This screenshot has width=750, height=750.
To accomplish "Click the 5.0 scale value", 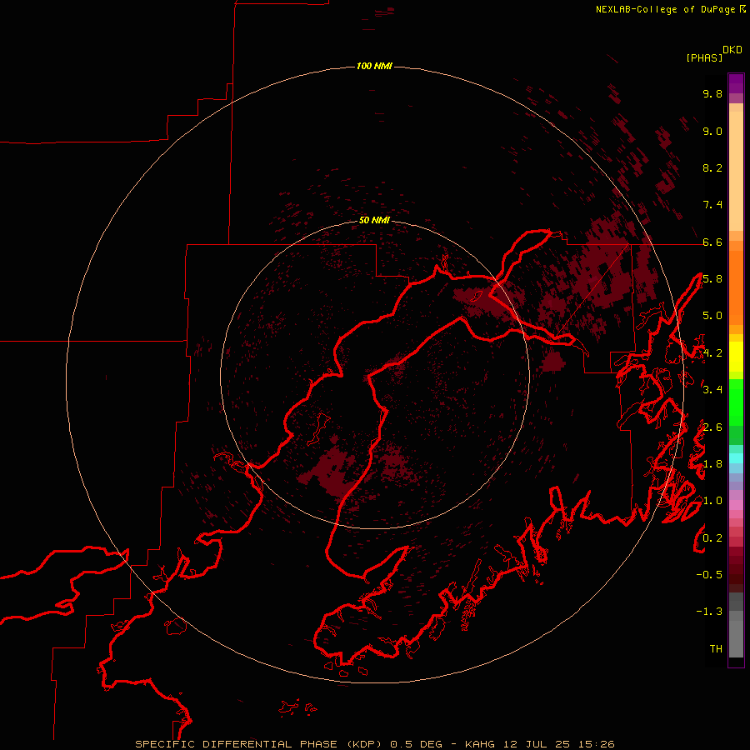I will click(712, 316).
